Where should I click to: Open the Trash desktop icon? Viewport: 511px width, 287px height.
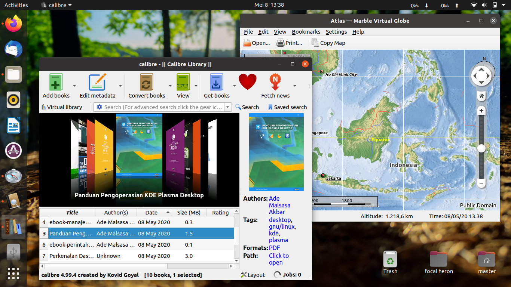[390, 262]
